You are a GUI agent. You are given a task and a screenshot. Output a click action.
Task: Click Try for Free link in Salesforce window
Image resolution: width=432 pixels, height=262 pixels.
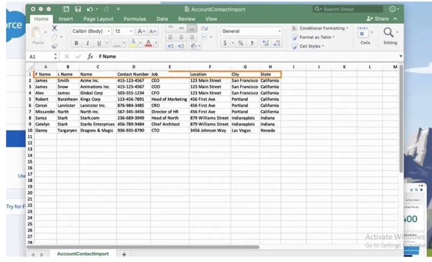[16, 206]
